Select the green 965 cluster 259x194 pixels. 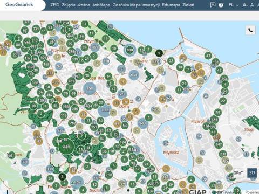28,42
